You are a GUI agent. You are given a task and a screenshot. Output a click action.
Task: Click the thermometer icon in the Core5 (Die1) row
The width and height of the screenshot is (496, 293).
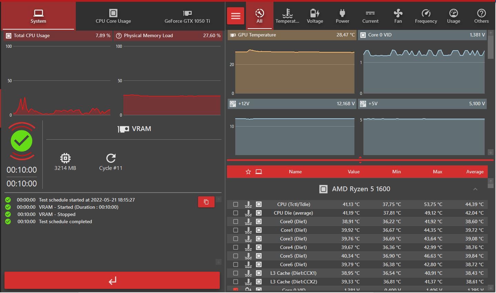(248, 256)
